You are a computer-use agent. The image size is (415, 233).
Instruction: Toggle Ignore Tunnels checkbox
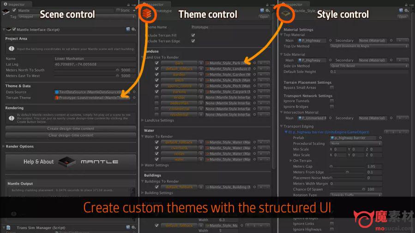click(331, 101)
